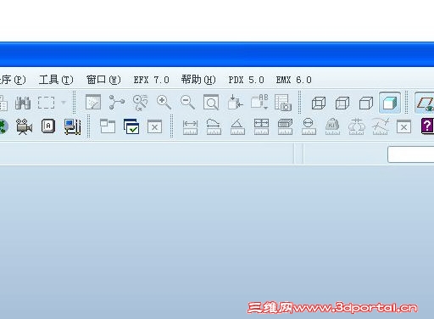Open the 工具(T) menu
The height and width of the screenshot is (319, 434).
[56, 80]
